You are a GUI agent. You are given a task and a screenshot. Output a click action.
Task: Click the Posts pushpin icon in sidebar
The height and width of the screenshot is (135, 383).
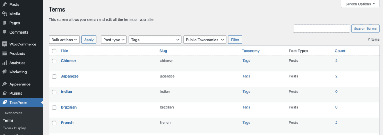4,4
